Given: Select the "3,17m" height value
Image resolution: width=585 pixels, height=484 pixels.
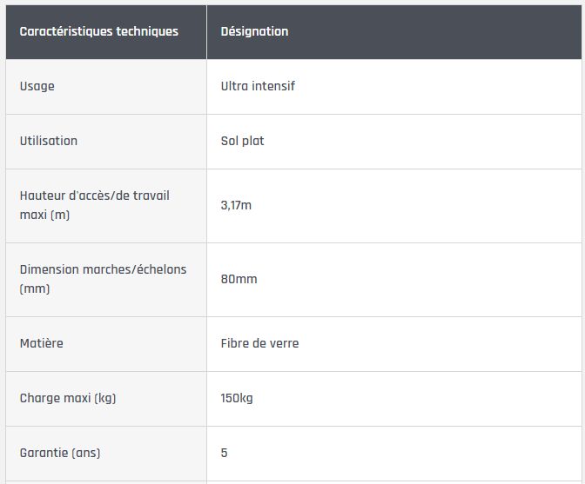Looking at the screenshot, I should (236, 205).
